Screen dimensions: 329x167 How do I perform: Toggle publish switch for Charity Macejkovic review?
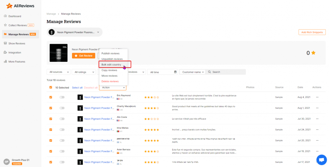pos(62,108)
